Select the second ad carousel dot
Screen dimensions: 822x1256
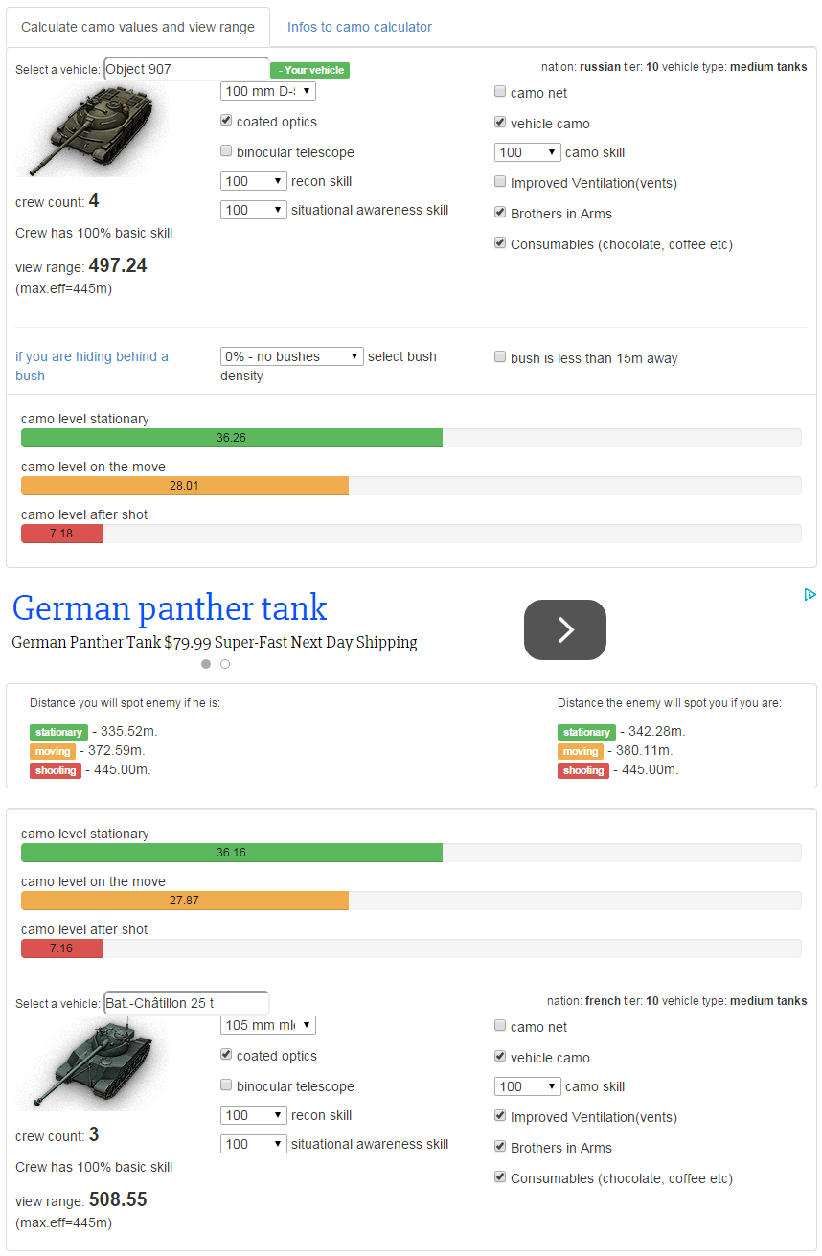point(225,664)
